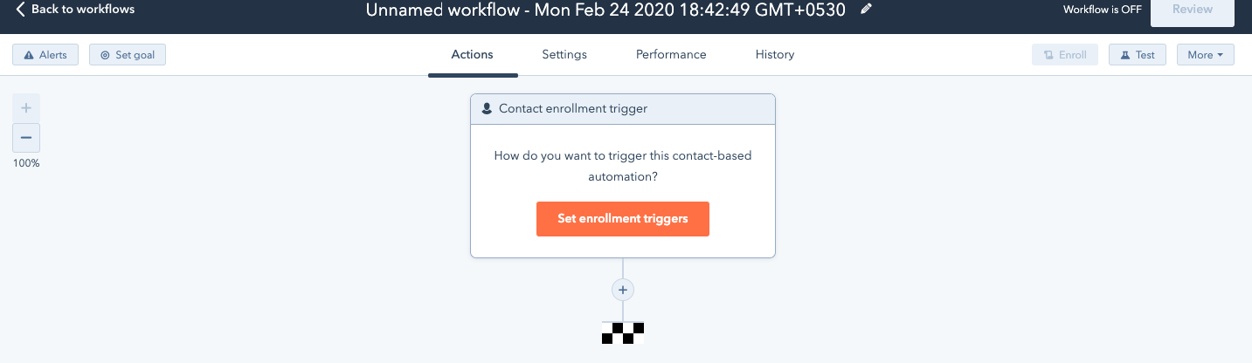Click the Test button

click(x=1138, y=55)
